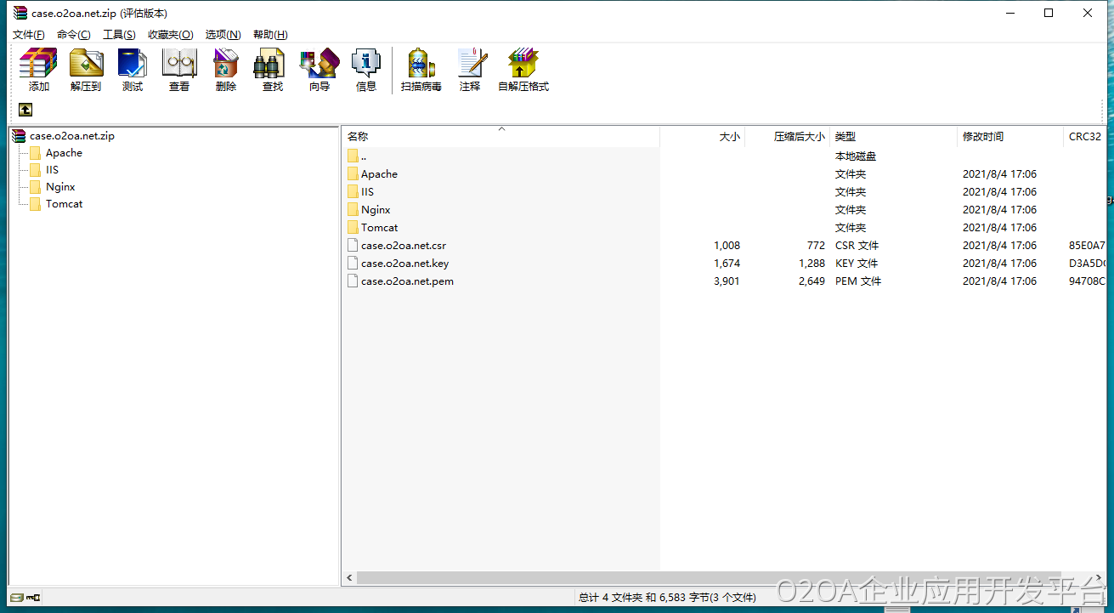Sort by 修改时间 column header
Viewport: 1114px width, 613px height.
click(982, 137)
